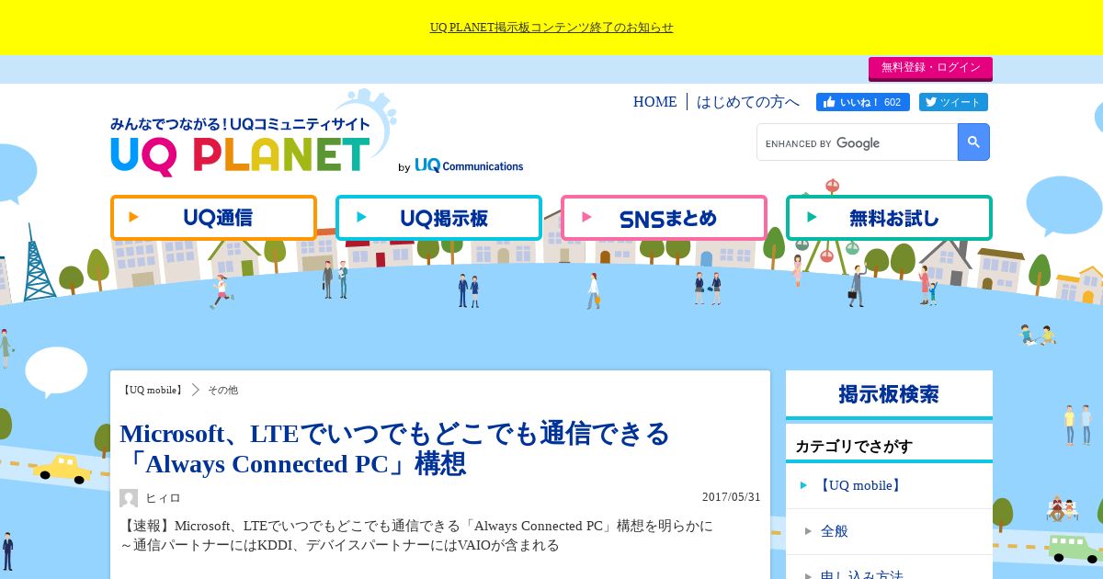1103x579 pixels.
Task: Click the ヒィロ author avatar icon
Action: pyautogui.click(x=129, y=498)
